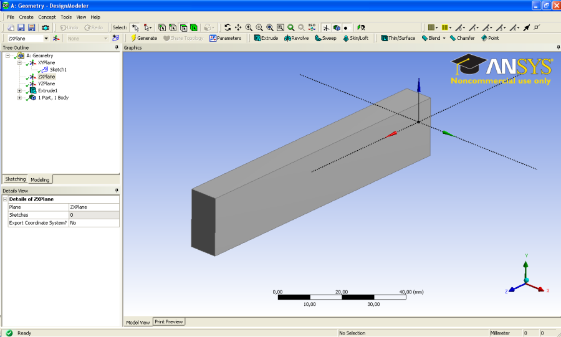Click the Thin/Surface tool

[398, 38]
